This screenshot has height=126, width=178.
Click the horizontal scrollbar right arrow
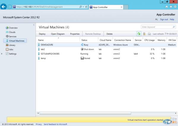[x=176, y=113]
